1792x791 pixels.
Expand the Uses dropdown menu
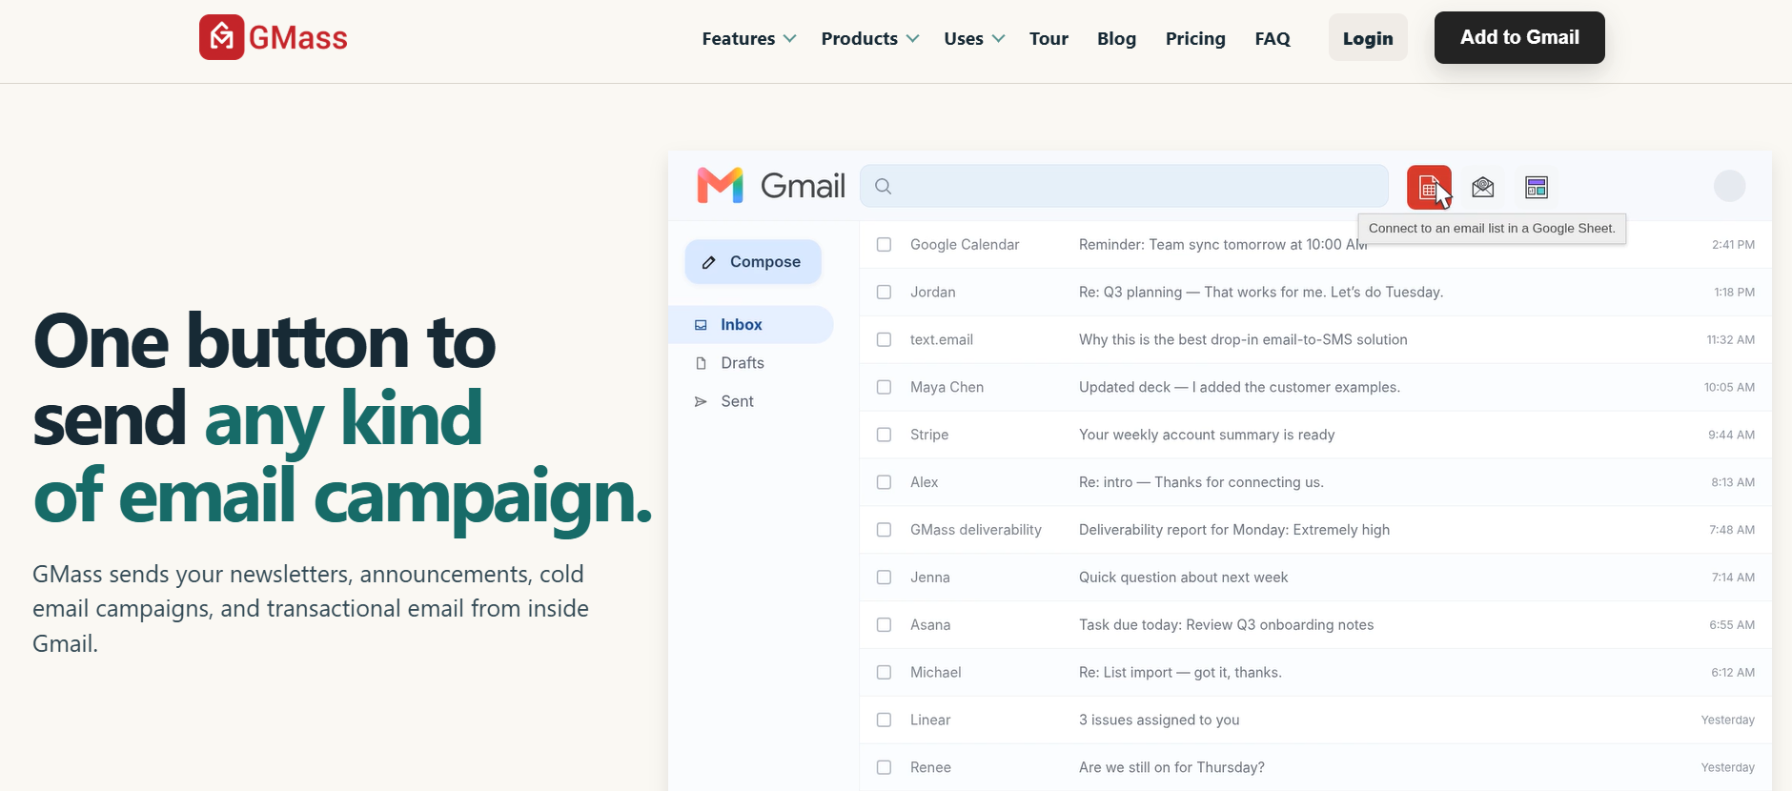pyautogui.click(x=974, y=38)
